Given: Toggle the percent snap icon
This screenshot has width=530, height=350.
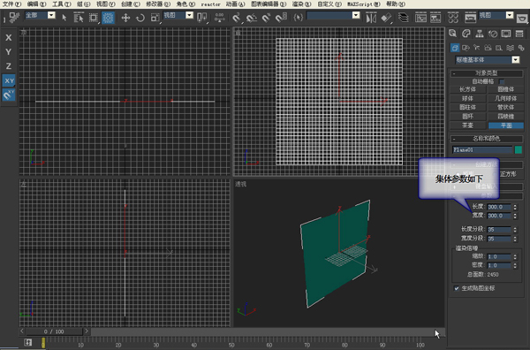Looking at the screenshot, I should 266,18.
